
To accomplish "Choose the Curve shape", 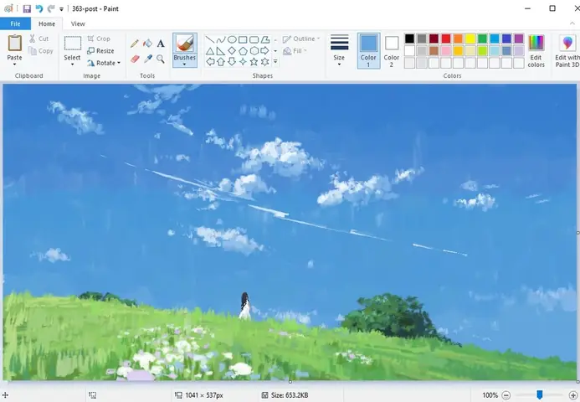I will coord(221,39).
